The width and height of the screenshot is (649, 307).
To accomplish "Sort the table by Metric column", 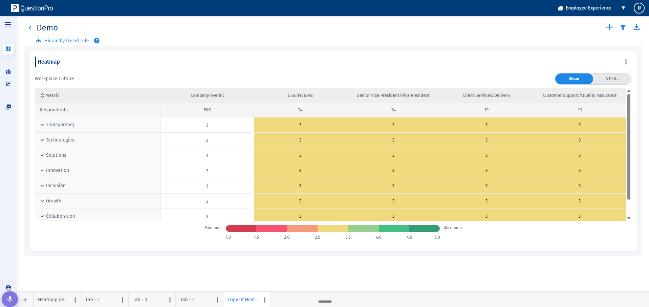I will (50, 95).
